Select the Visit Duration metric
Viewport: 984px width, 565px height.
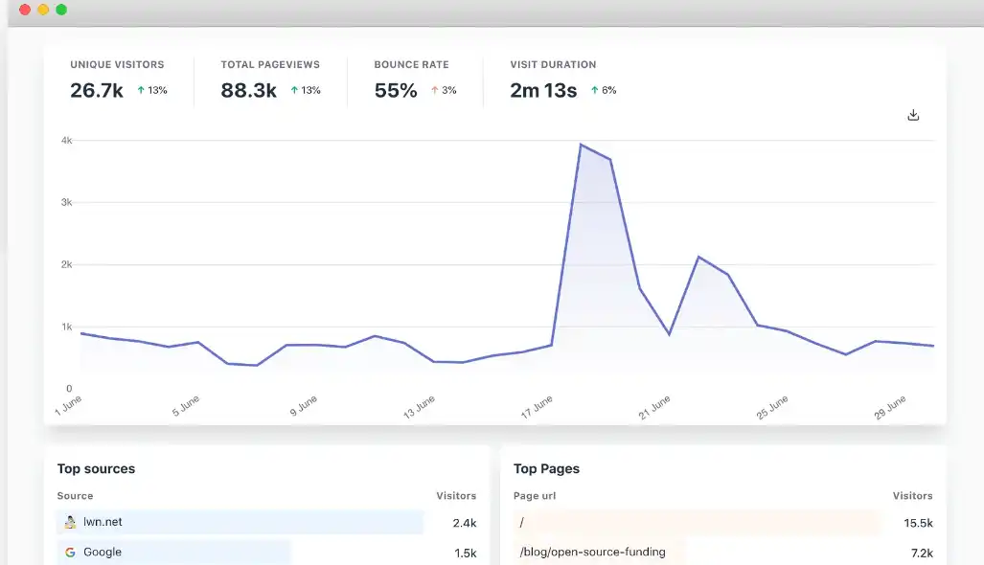563,81
